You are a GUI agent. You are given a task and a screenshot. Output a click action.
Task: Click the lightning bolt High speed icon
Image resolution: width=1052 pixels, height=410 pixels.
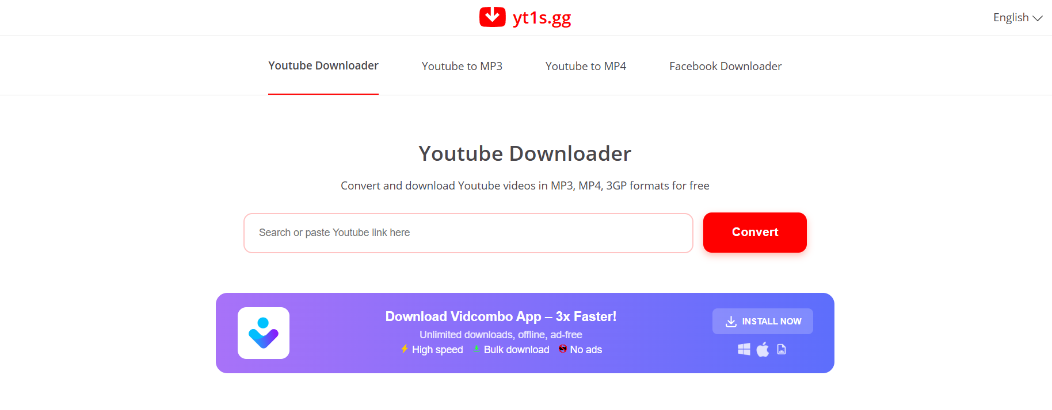tap(405, 349)
